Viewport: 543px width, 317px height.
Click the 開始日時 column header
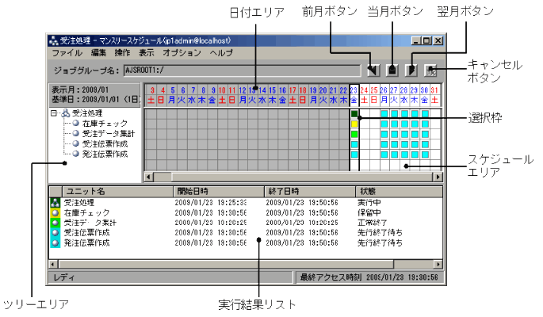[x=219, y=191]
